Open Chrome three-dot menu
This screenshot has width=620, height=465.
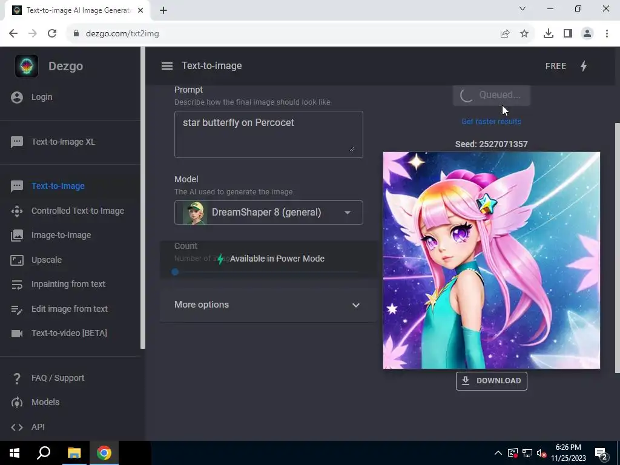607,34
